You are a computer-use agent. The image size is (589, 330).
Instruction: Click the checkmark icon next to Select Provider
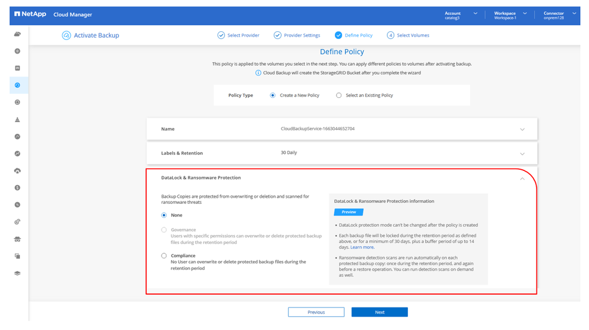[221, 35]
